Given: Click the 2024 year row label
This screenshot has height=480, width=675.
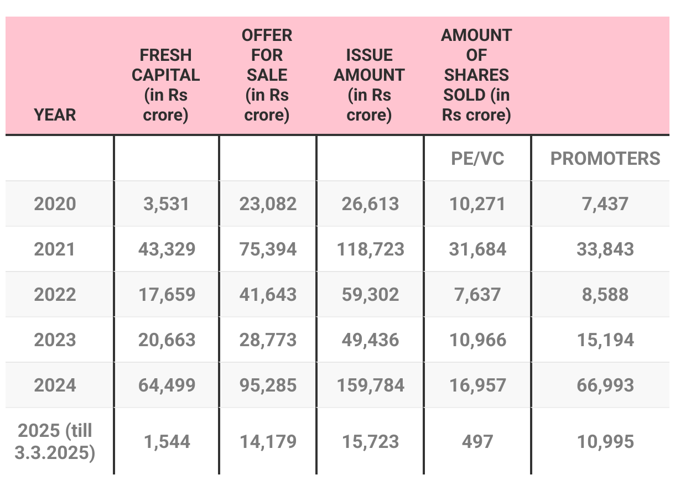Looking at the screenshot, I should click(x=55, y=385).
